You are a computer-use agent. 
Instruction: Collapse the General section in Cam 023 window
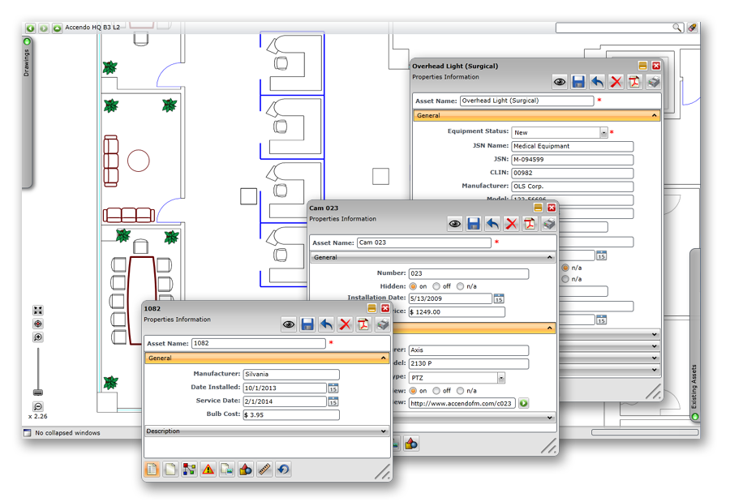(x=433, y=258)
